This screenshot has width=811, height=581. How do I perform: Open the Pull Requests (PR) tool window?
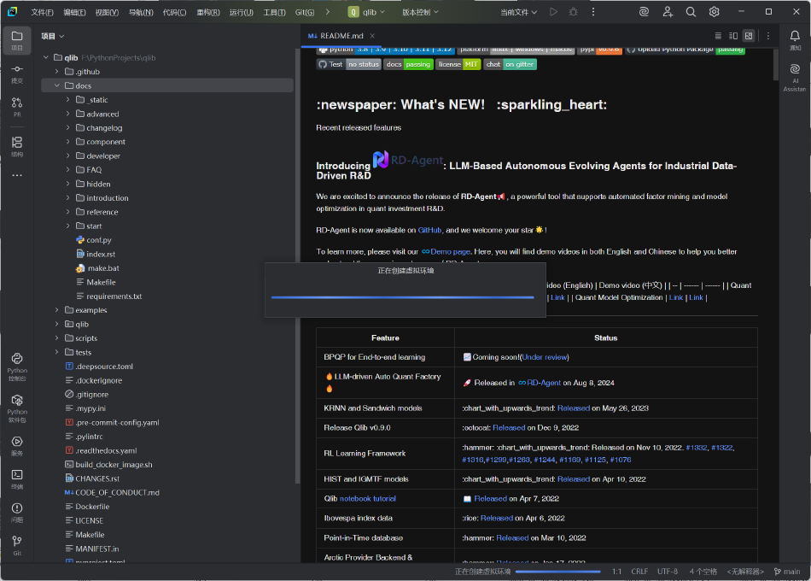pos(17,107)
